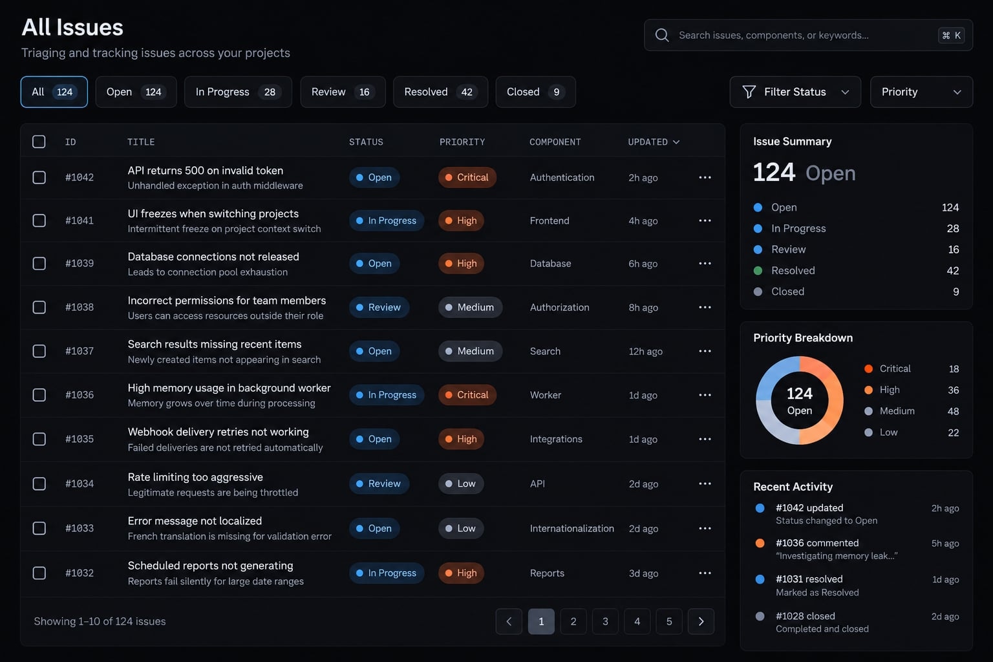Focus the search issues input field
Viewport: 993px width, 662px height.
(x=808, y=35)
